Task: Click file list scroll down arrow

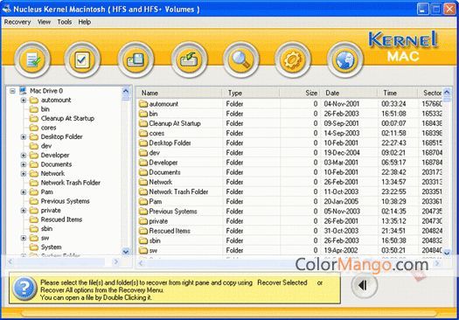Action: click(447, 252)
